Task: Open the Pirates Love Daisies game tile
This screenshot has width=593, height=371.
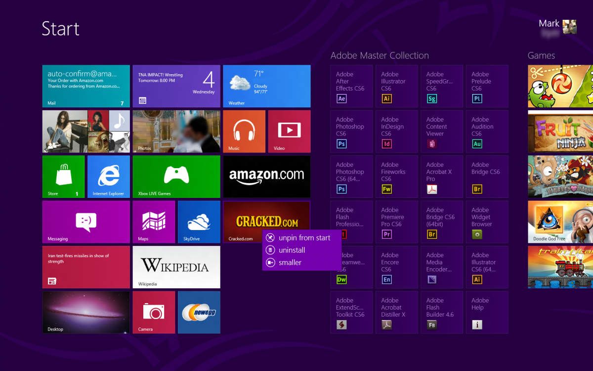Action: click(x=560, y=177)
